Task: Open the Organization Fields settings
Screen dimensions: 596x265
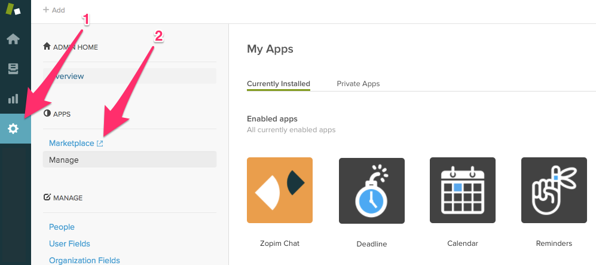Action: click(x=84, y=260)
